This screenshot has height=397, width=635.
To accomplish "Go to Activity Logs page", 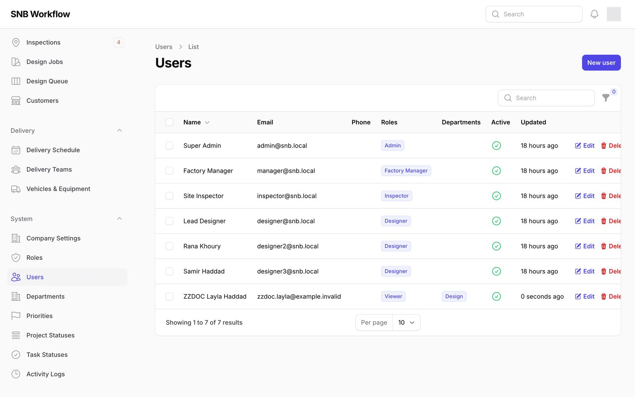I will pos(67,374).
